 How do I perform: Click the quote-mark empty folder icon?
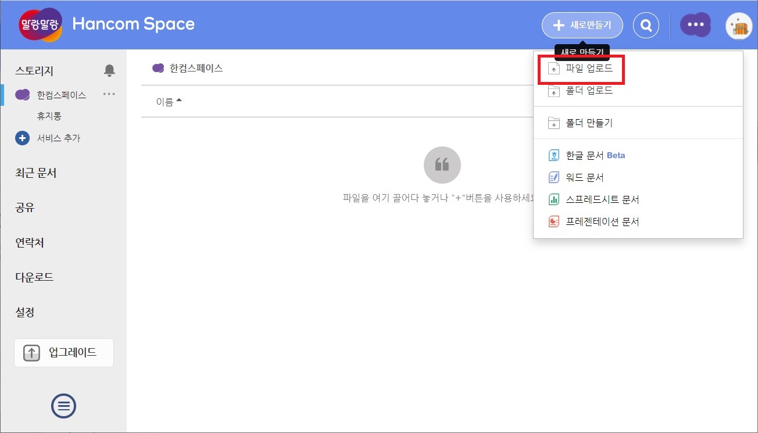tap(442, 165)
